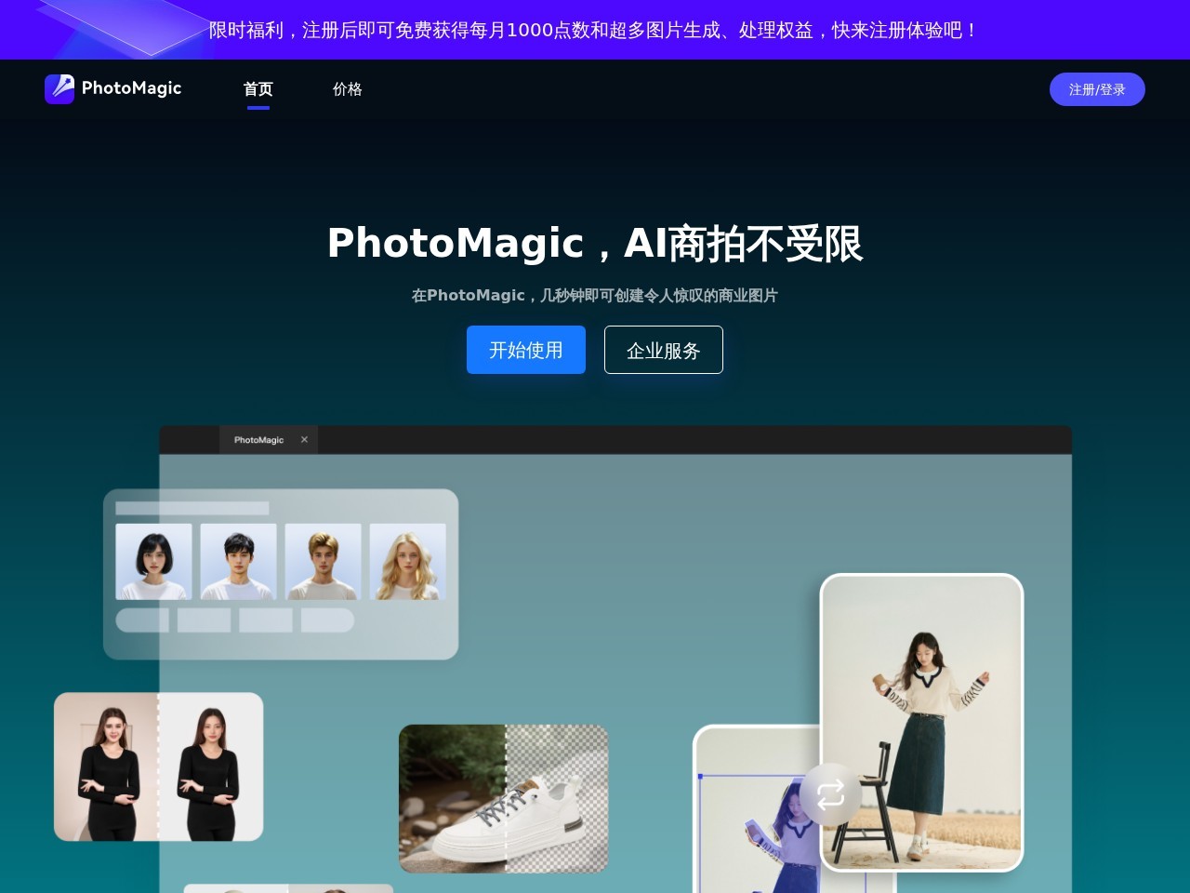Open the 注册/登录 dialog
The width and height of the screenshot is (1190, 893).
click(x=1097, y=89)
